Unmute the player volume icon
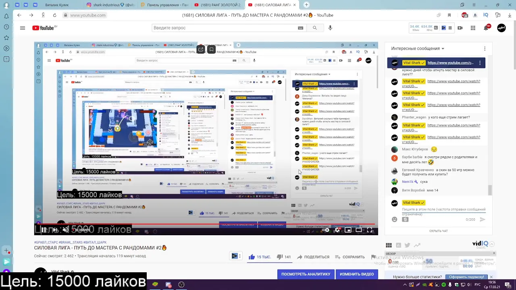Viewport: 516px width, 290px height. 66,230
